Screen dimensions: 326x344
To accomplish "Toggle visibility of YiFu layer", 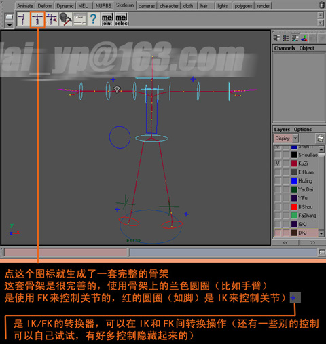I will tap(278, 198).
